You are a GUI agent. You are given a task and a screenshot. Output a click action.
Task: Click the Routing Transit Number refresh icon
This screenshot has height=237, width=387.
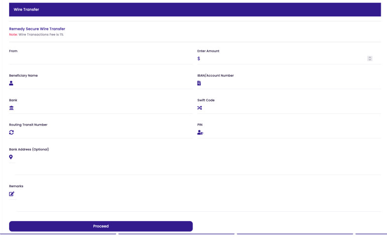click(11, 132)
